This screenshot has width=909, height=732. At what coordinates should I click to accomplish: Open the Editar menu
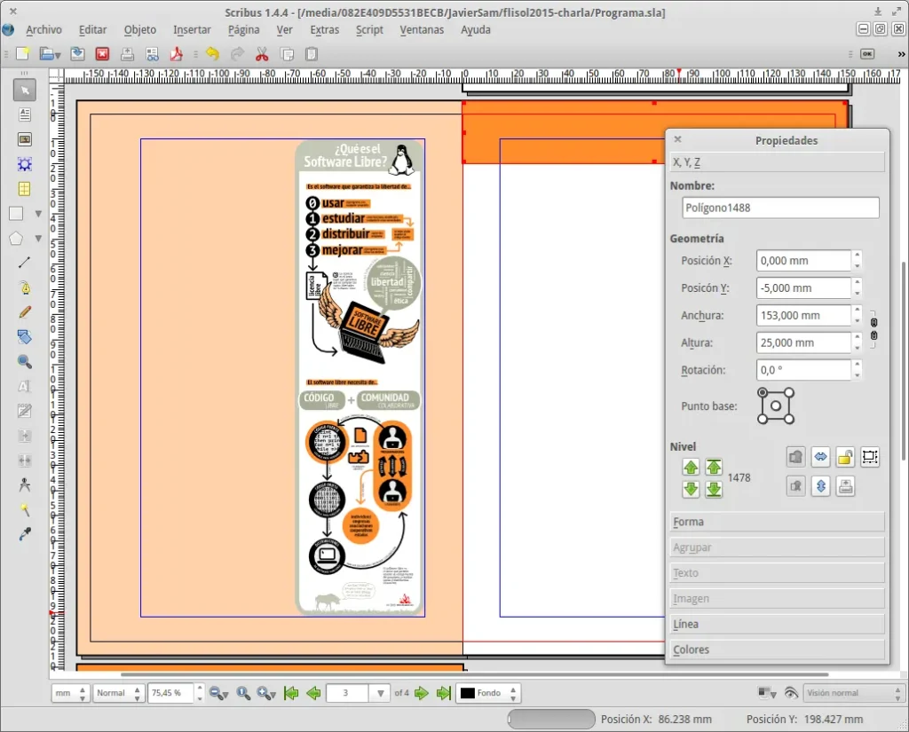click(x=92, y=29)
